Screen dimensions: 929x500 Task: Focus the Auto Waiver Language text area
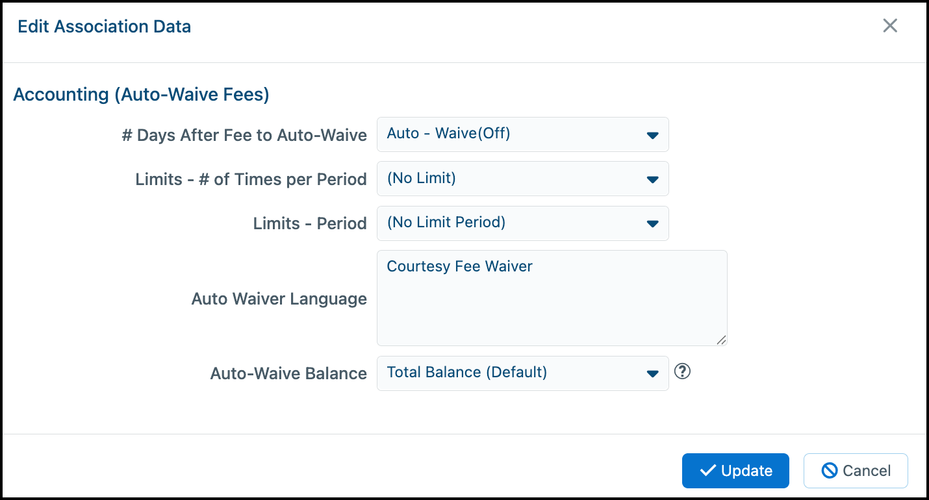[x=552, y=298]
